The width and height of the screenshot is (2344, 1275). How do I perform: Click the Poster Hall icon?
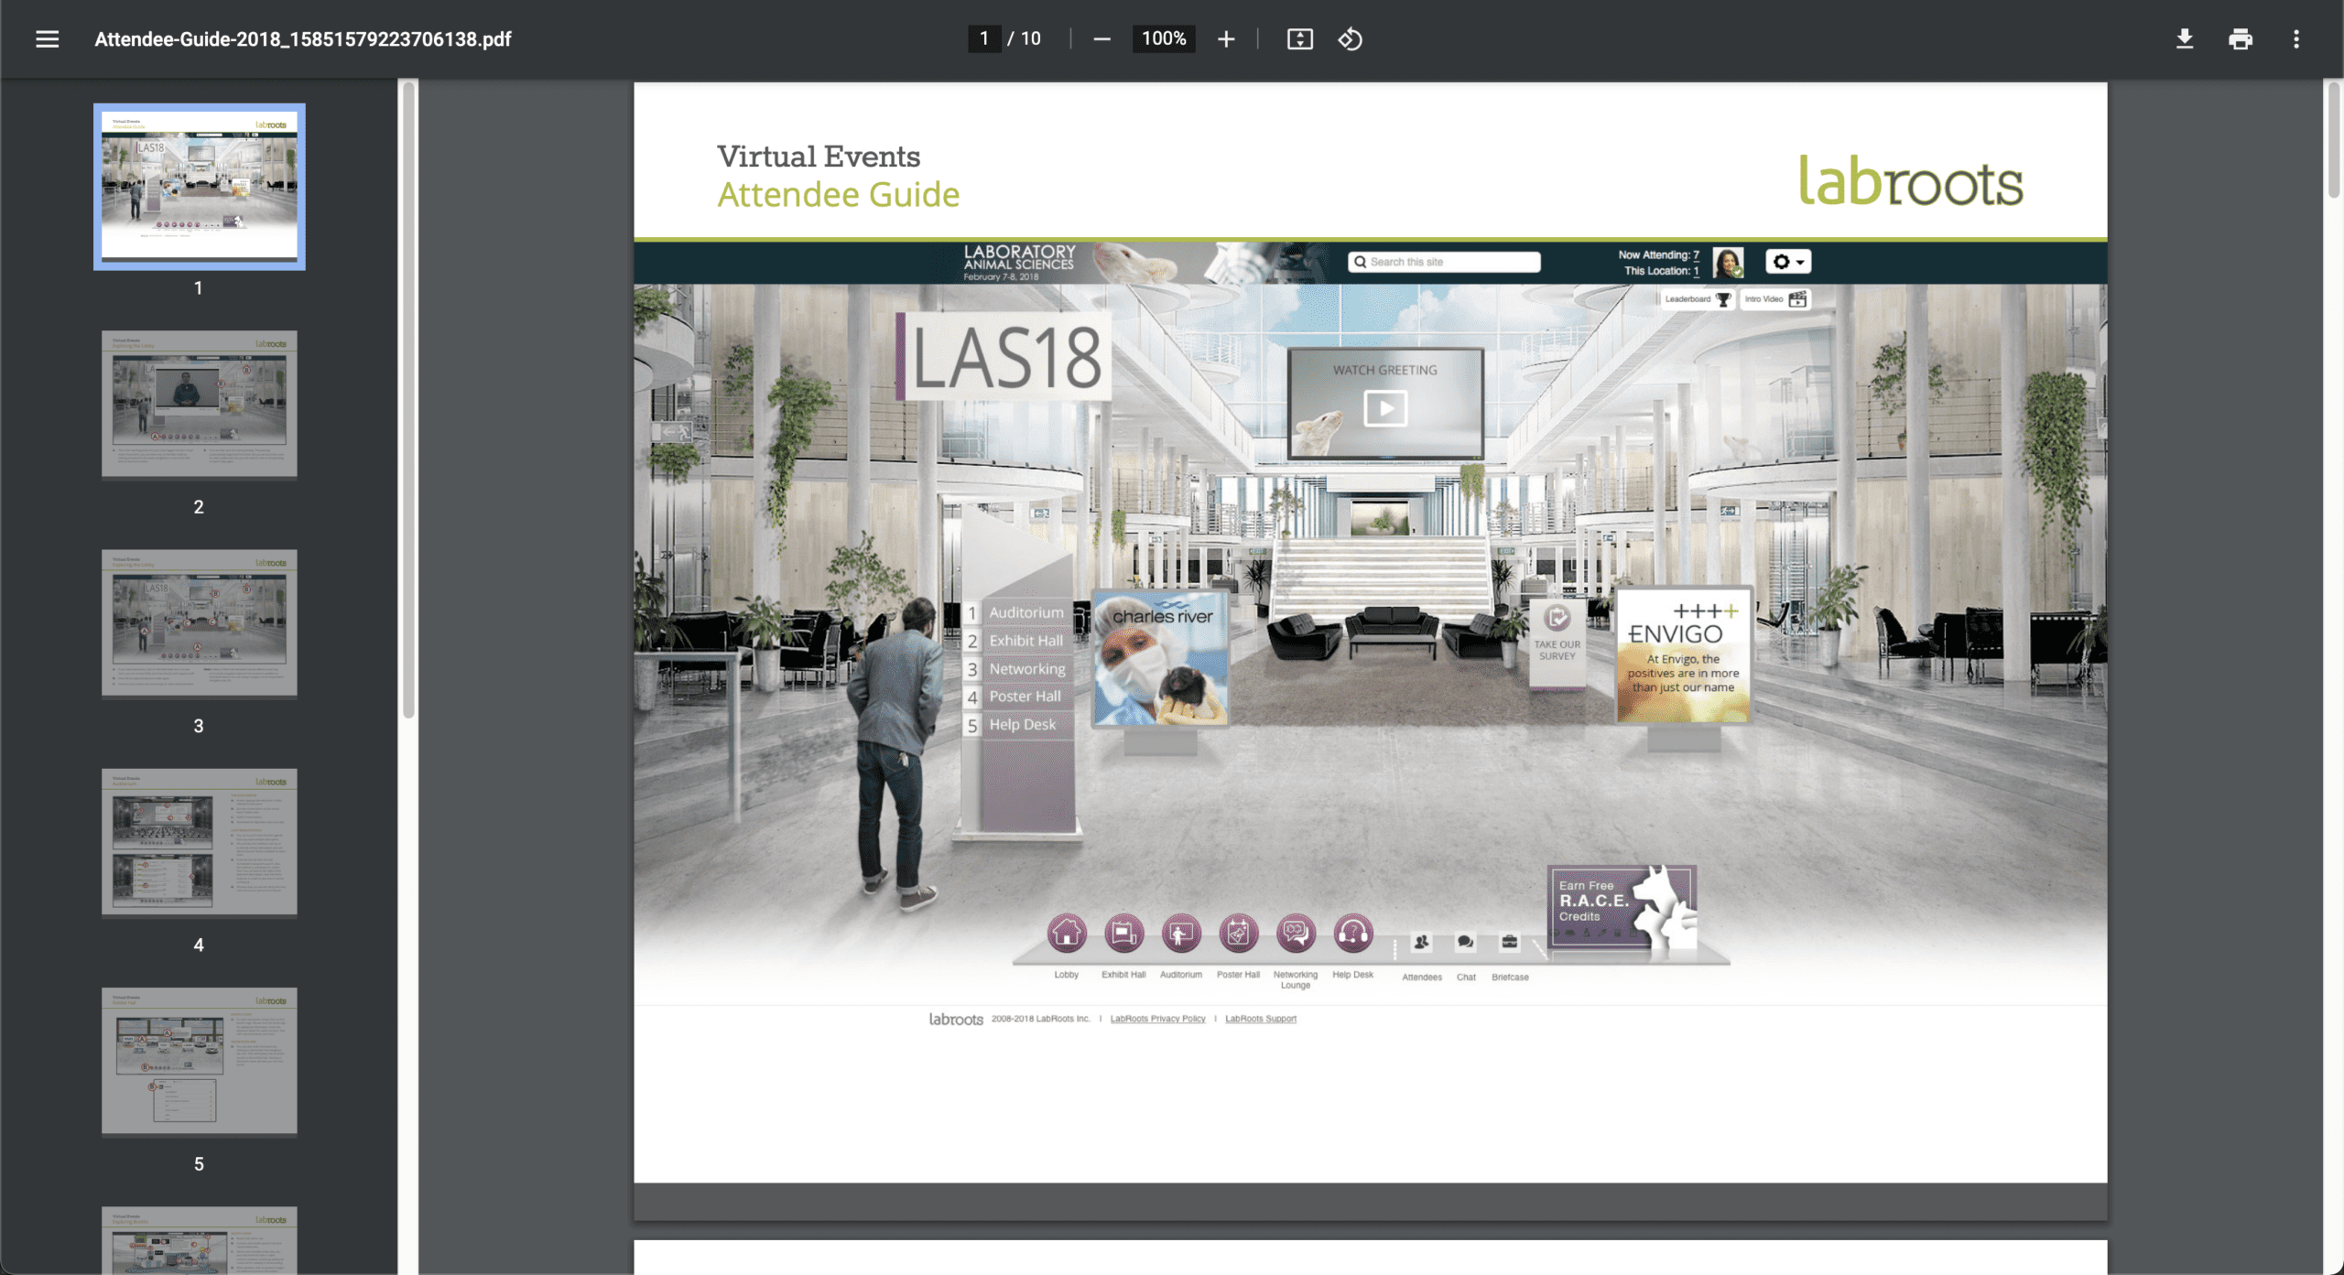tap(1238, 934)
